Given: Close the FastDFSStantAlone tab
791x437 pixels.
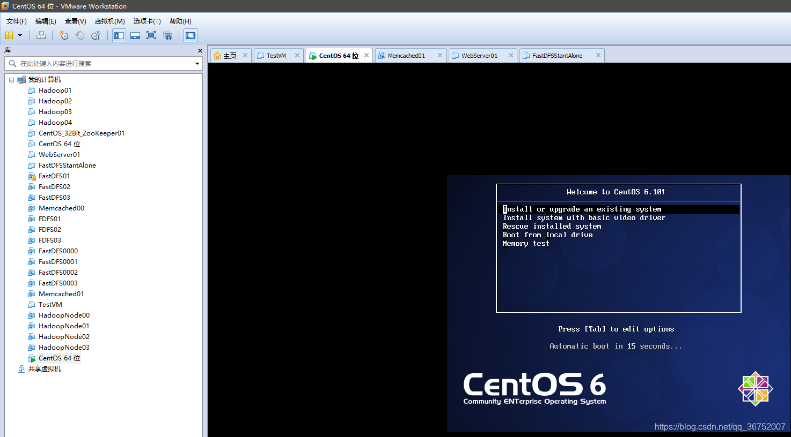Looking at the screenshot, I should (x=598, y=55).
